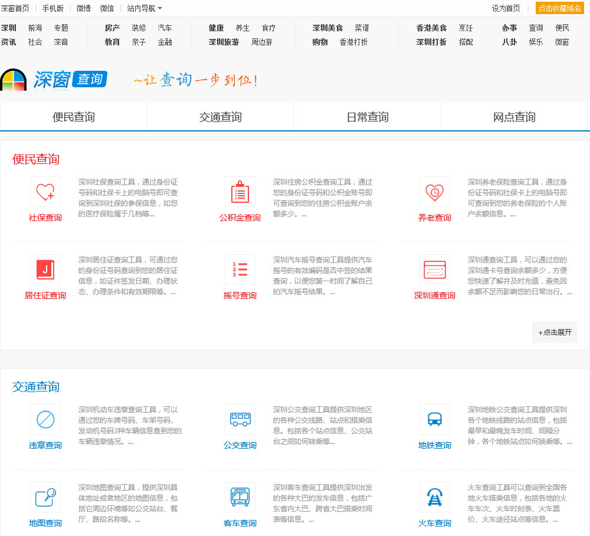Select the 网点查询 tab
Viewport: 590px width, 536px height.
[514, 117]
